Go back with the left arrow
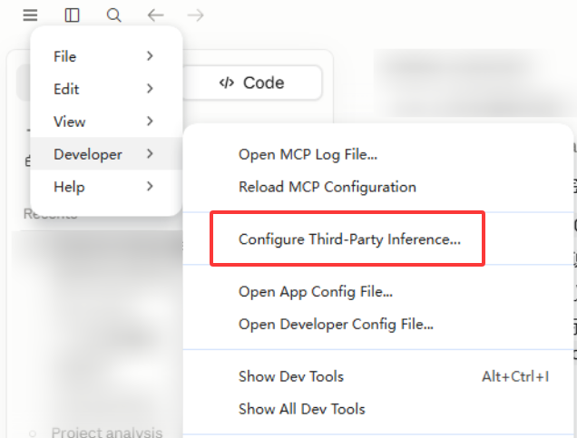The image size is (577, 438). click(155, 15)
